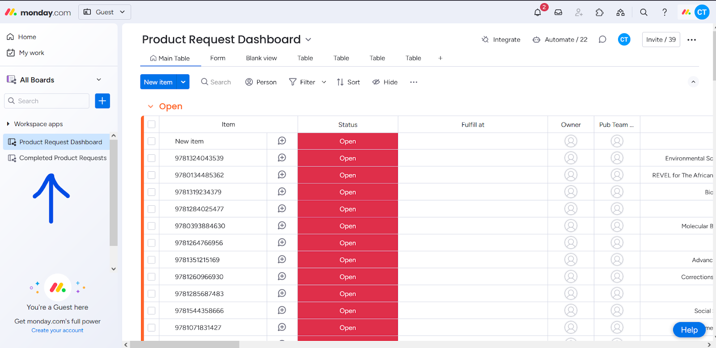This screenshot has width=716, height=348.
Task: Open the inbox tray icon
Action: (558, 13)
